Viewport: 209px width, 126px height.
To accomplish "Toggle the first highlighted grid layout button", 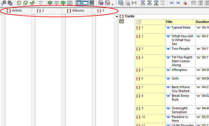I will click(79, 3).
